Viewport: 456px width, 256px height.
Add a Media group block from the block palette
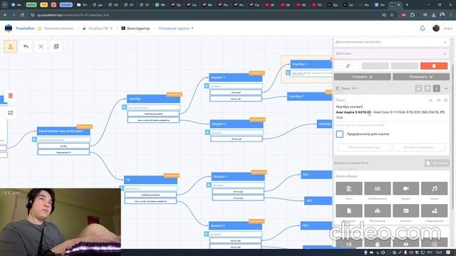(x=434, y=210)
